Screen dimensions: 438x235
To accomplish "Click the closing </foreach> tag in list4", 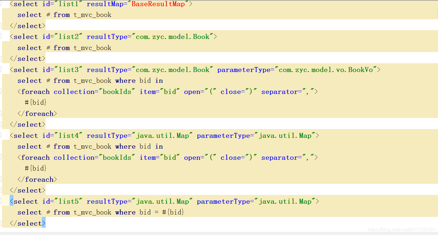I will pos(37,180).
